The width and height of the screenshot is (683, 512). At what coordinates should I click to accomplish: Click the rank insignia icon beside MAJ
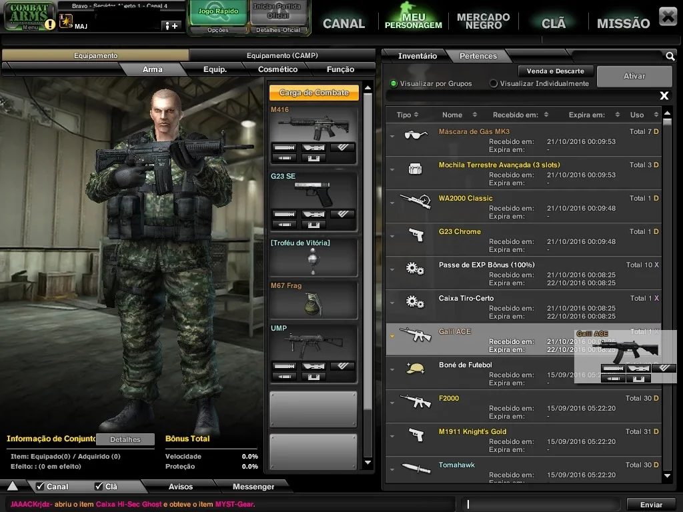pyautogui.click(x=66, y=21)
